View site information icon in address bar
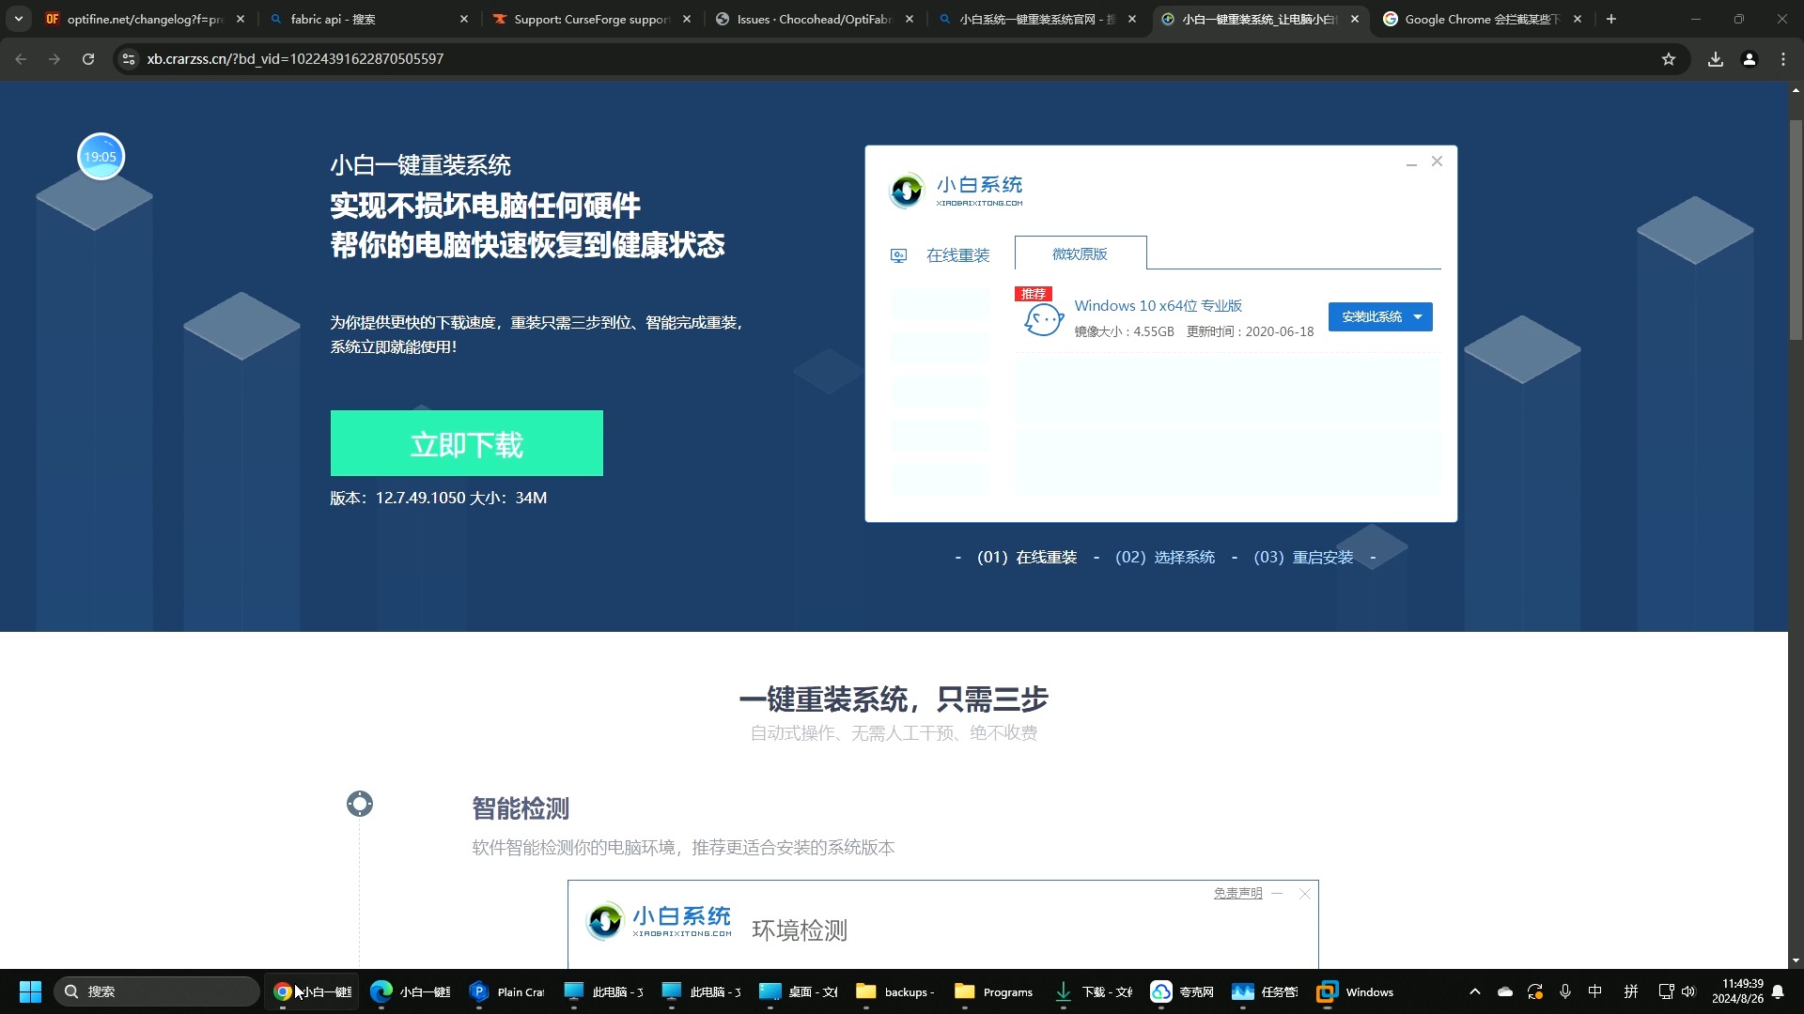The image size is (1804, 1014). pyautogui.click(x=129, y=59)
